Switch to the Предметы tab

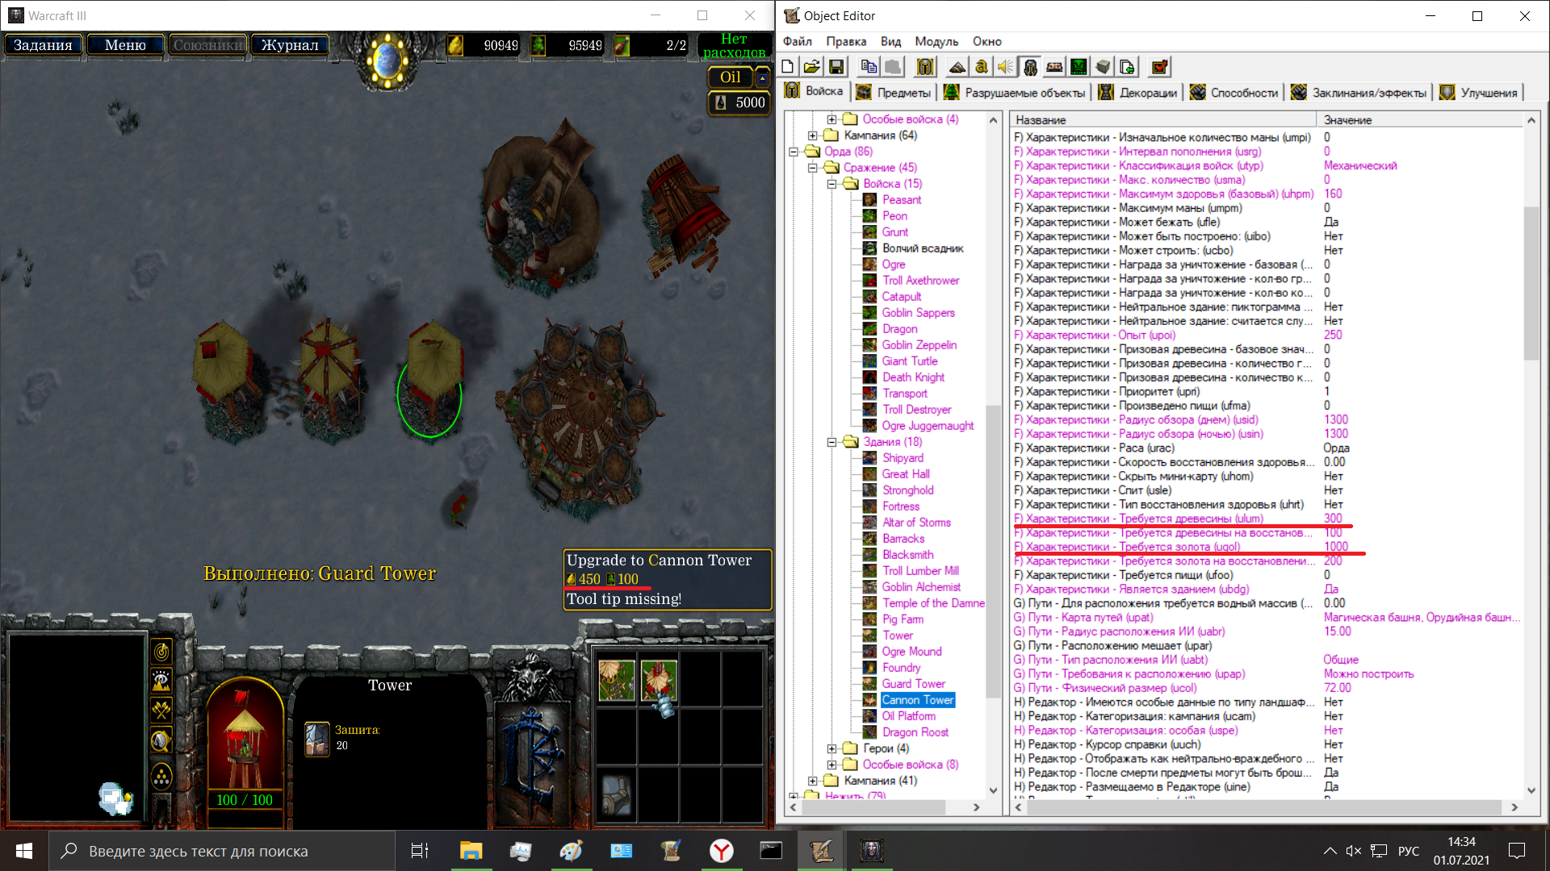(x=894, y=93)
